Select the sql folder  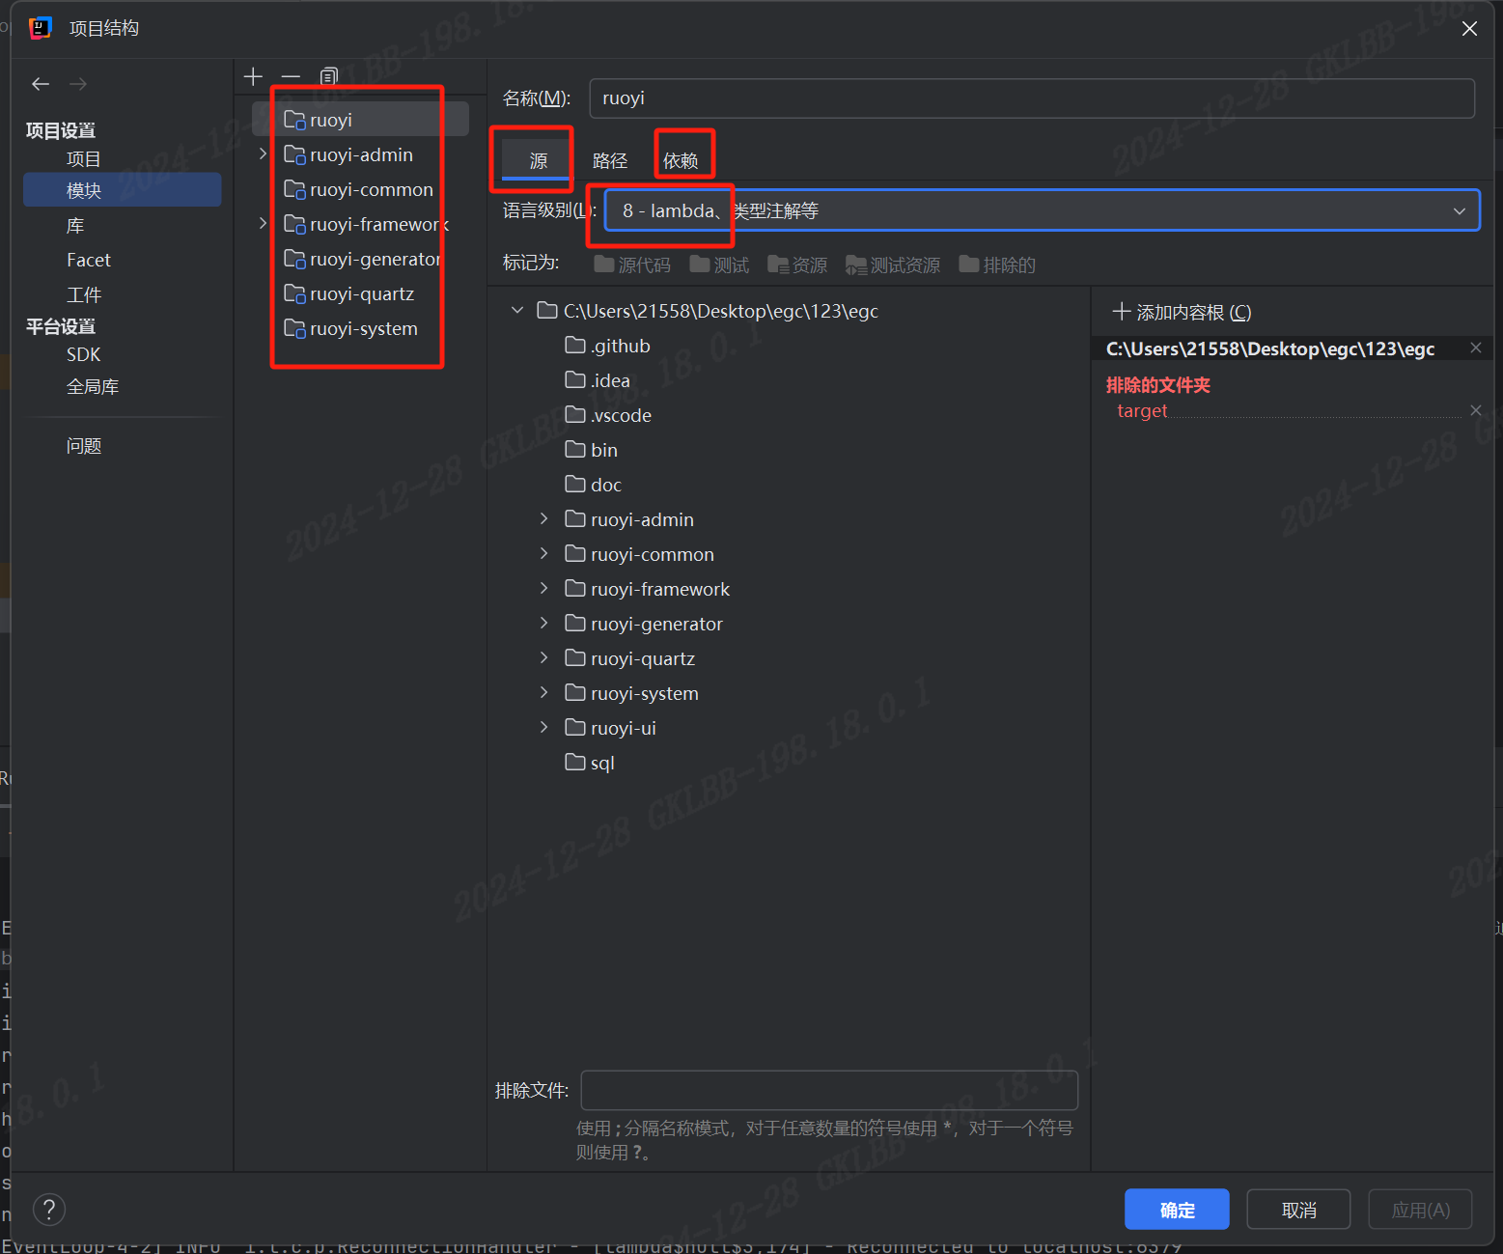[x=590, y=763]
